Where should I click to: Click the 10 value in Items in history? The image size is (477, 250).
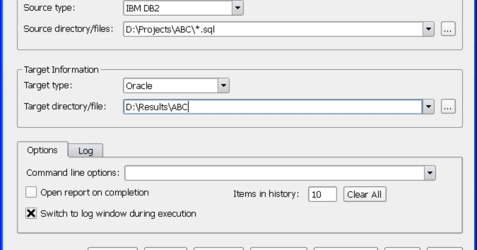(317, 194)
